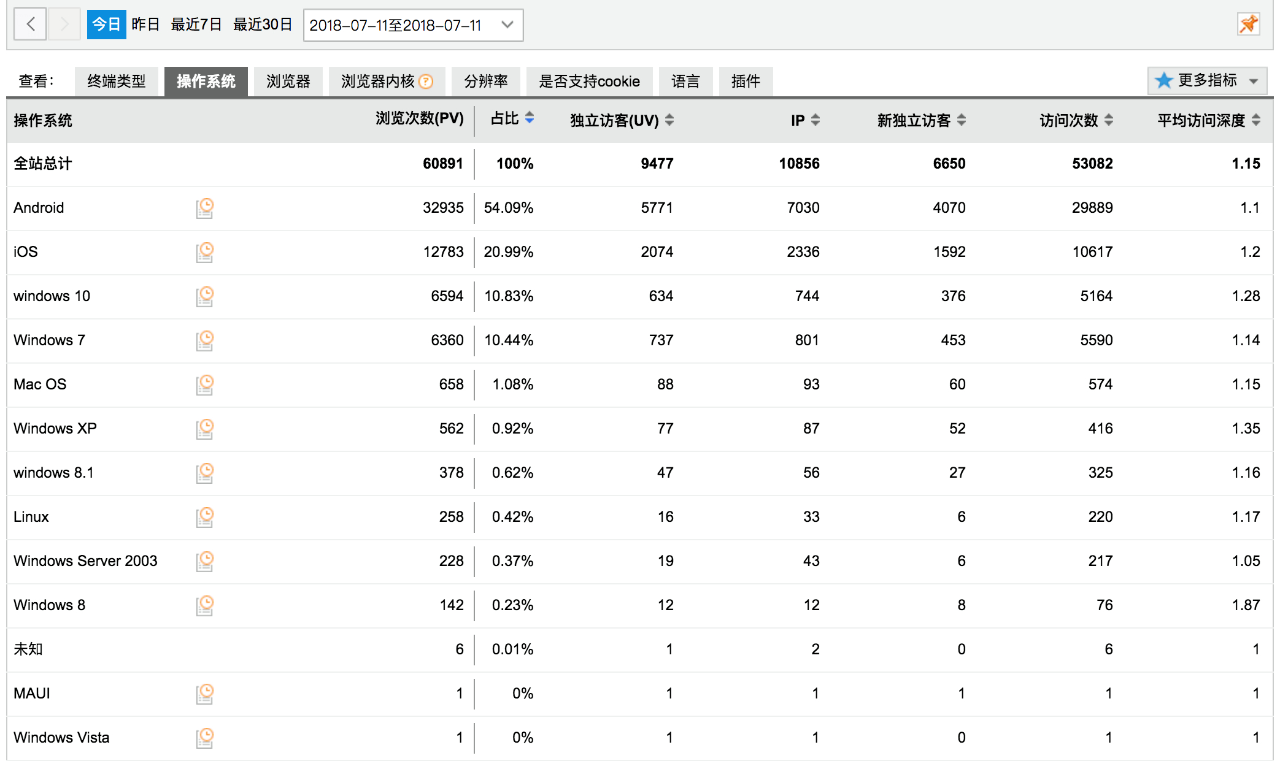Sort table by 占比 column arrows
Viewport: 1280px width, 769px height.
(530, 118)
